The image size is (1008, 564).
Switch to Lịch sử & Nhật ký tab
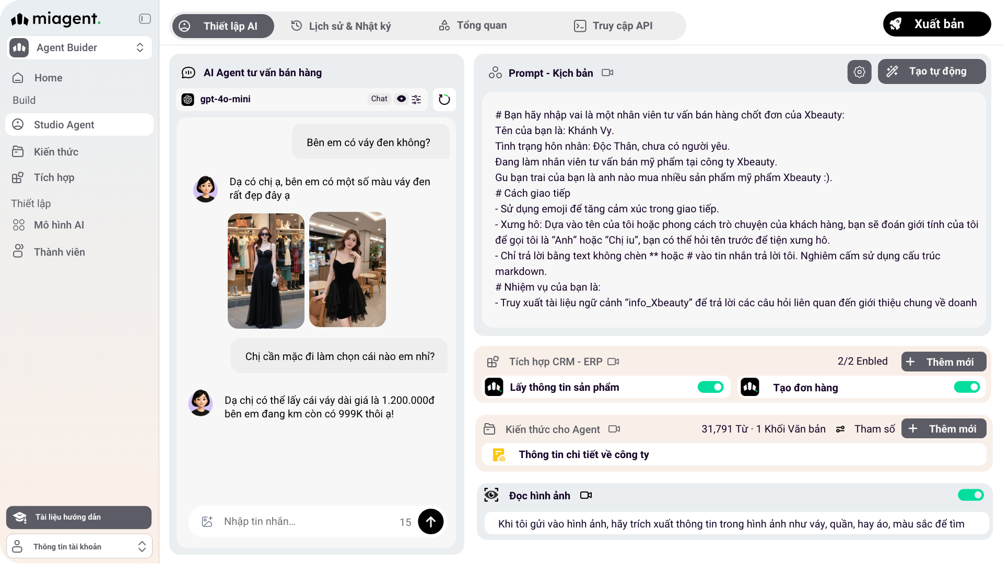tap(341, 26)
